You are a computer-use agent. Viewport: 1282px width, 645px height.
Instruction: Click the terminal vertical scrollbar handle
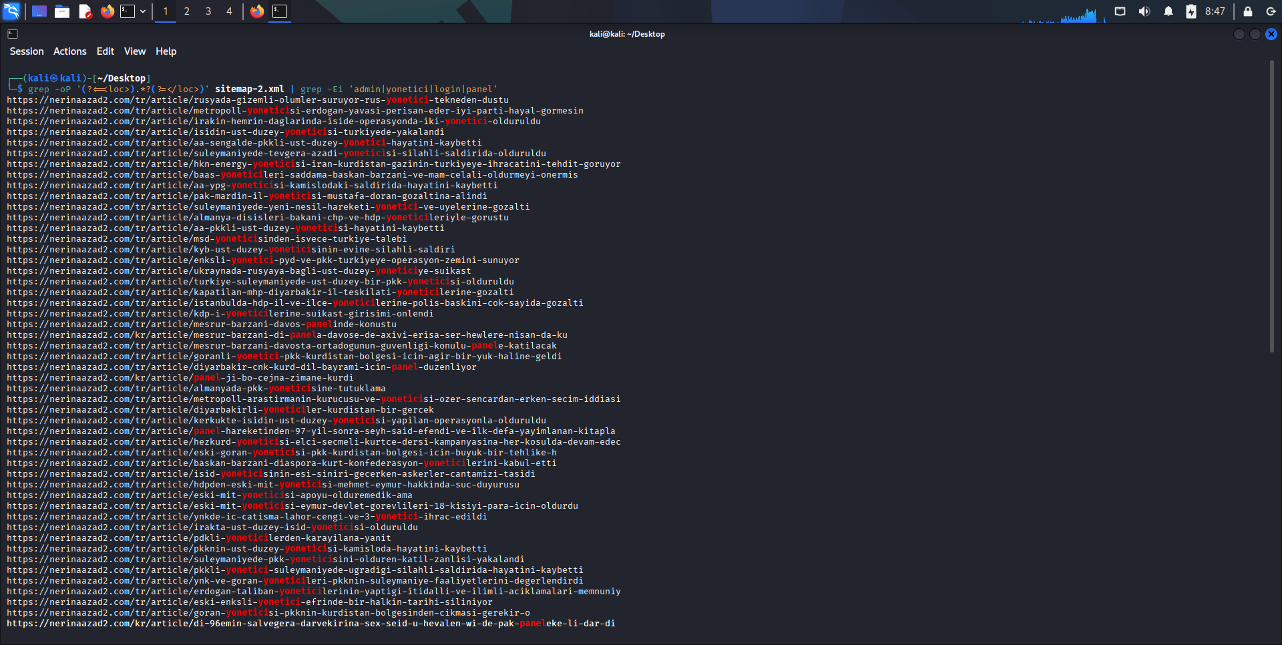point(1272,206)
